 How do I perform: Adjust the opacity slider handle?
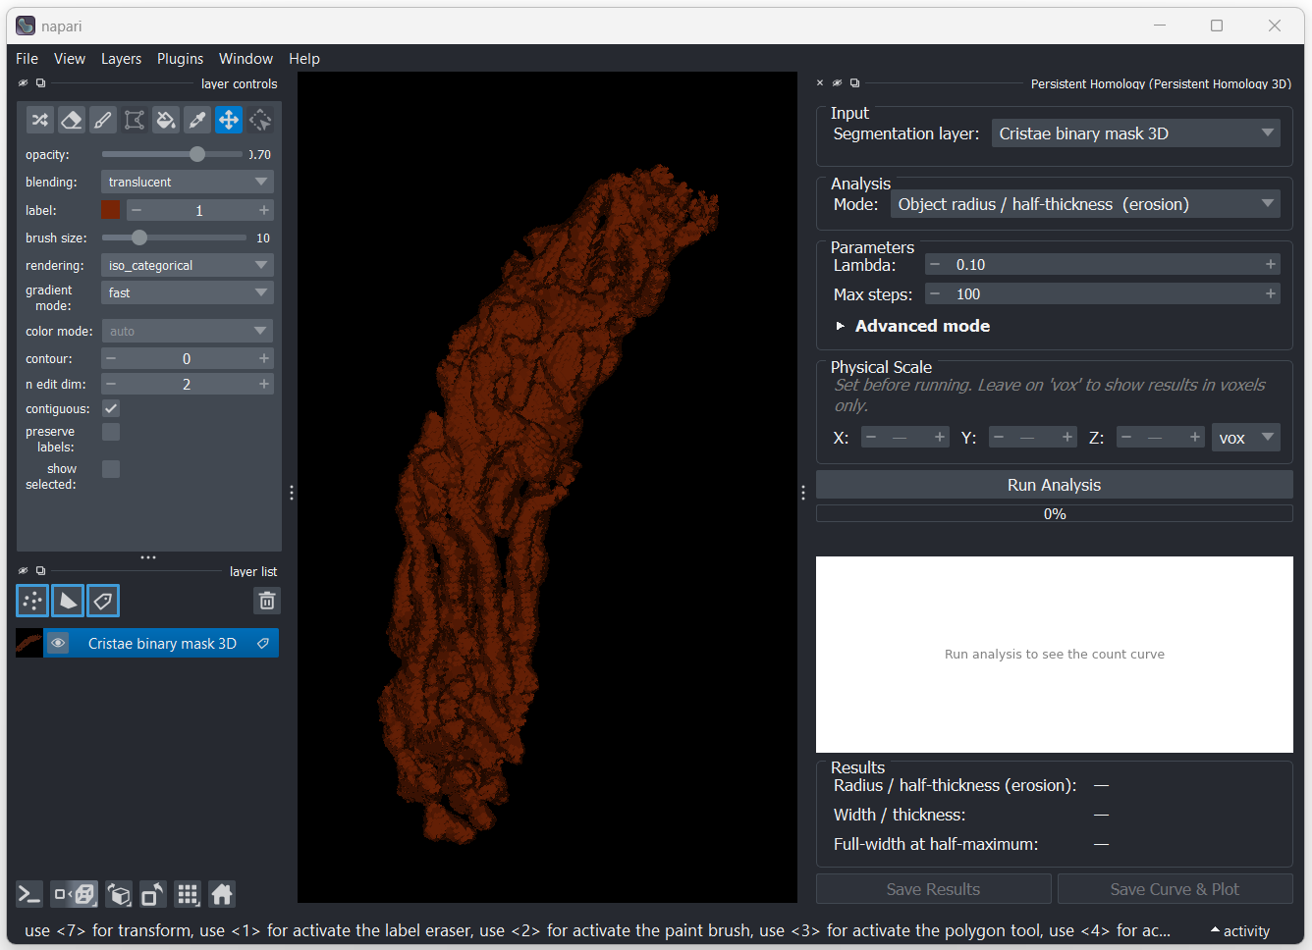click(197, 154)
